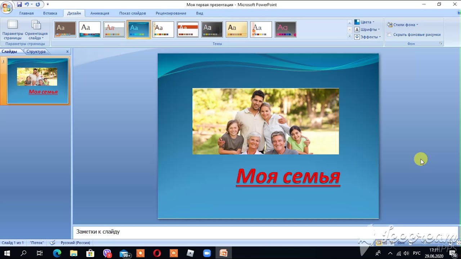Apply the white theme with blue wave

point(90,29)
